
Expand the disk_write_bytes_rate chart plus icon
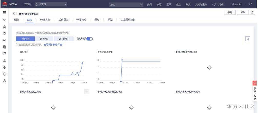pos(86,92)
